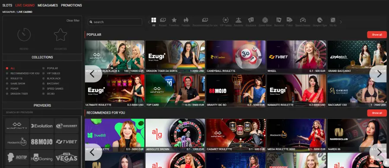This screenshot has height=168, width=389.
Task: Reveal more categories with right chevron
Action: pyautogui.click(x=341, y=22)
